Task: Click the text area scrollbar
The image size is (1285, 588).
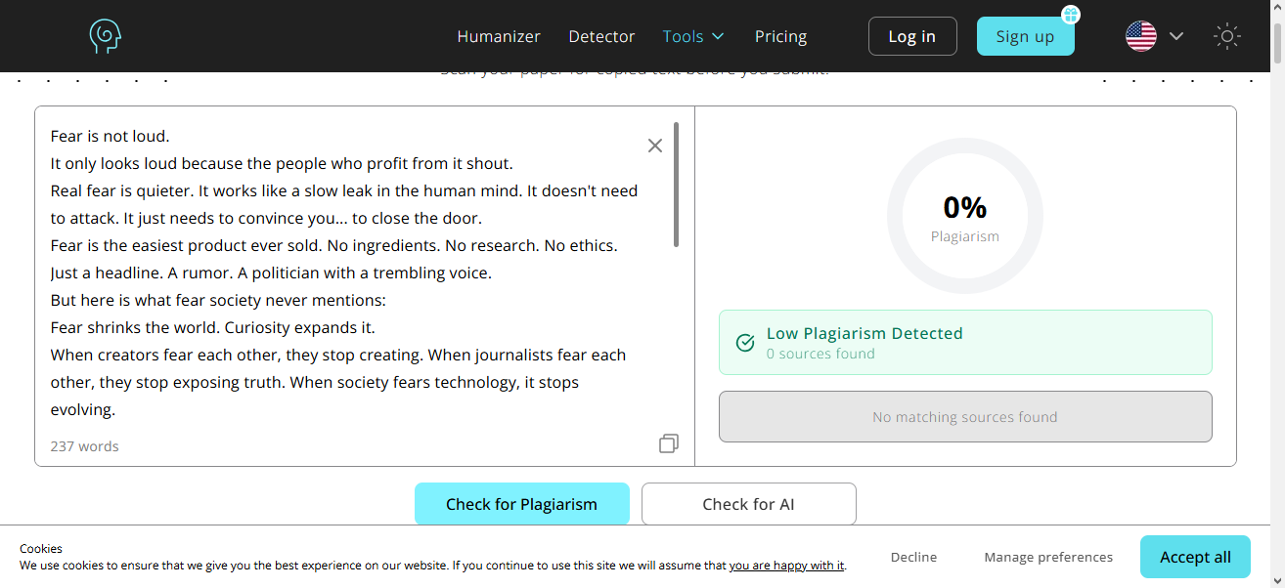Action: [677, 185]
